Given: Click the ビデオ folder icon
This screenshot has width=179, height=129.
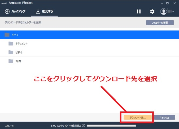Looking at the screenshot, I should click(x=11, y=52).
